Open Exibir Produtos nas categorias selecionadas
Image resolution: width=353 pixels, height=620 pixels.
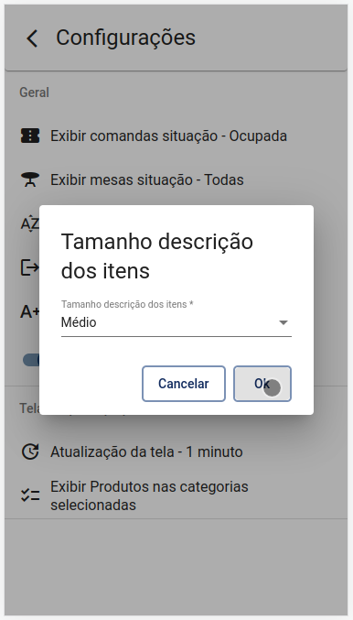click(149, 495)
